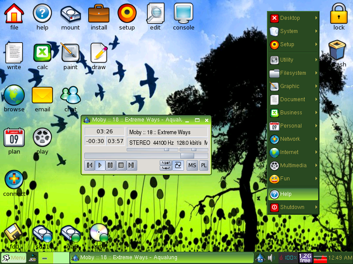The width and height of the screenshot is (353, 264).
Task: Open the trash bin
Action: 337,51
